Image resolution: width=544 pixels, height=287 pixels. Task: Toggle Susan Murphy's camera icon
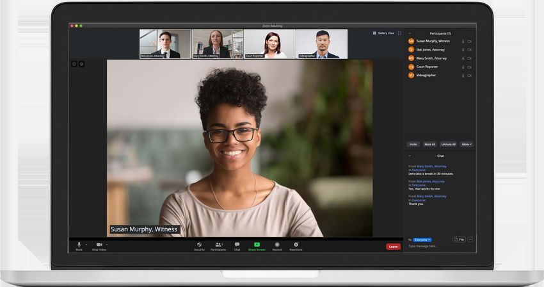(x=469, y=42)
